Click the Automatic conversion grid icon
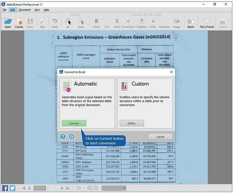Screen dimensions: 234x194 click(x=67, y=86)
